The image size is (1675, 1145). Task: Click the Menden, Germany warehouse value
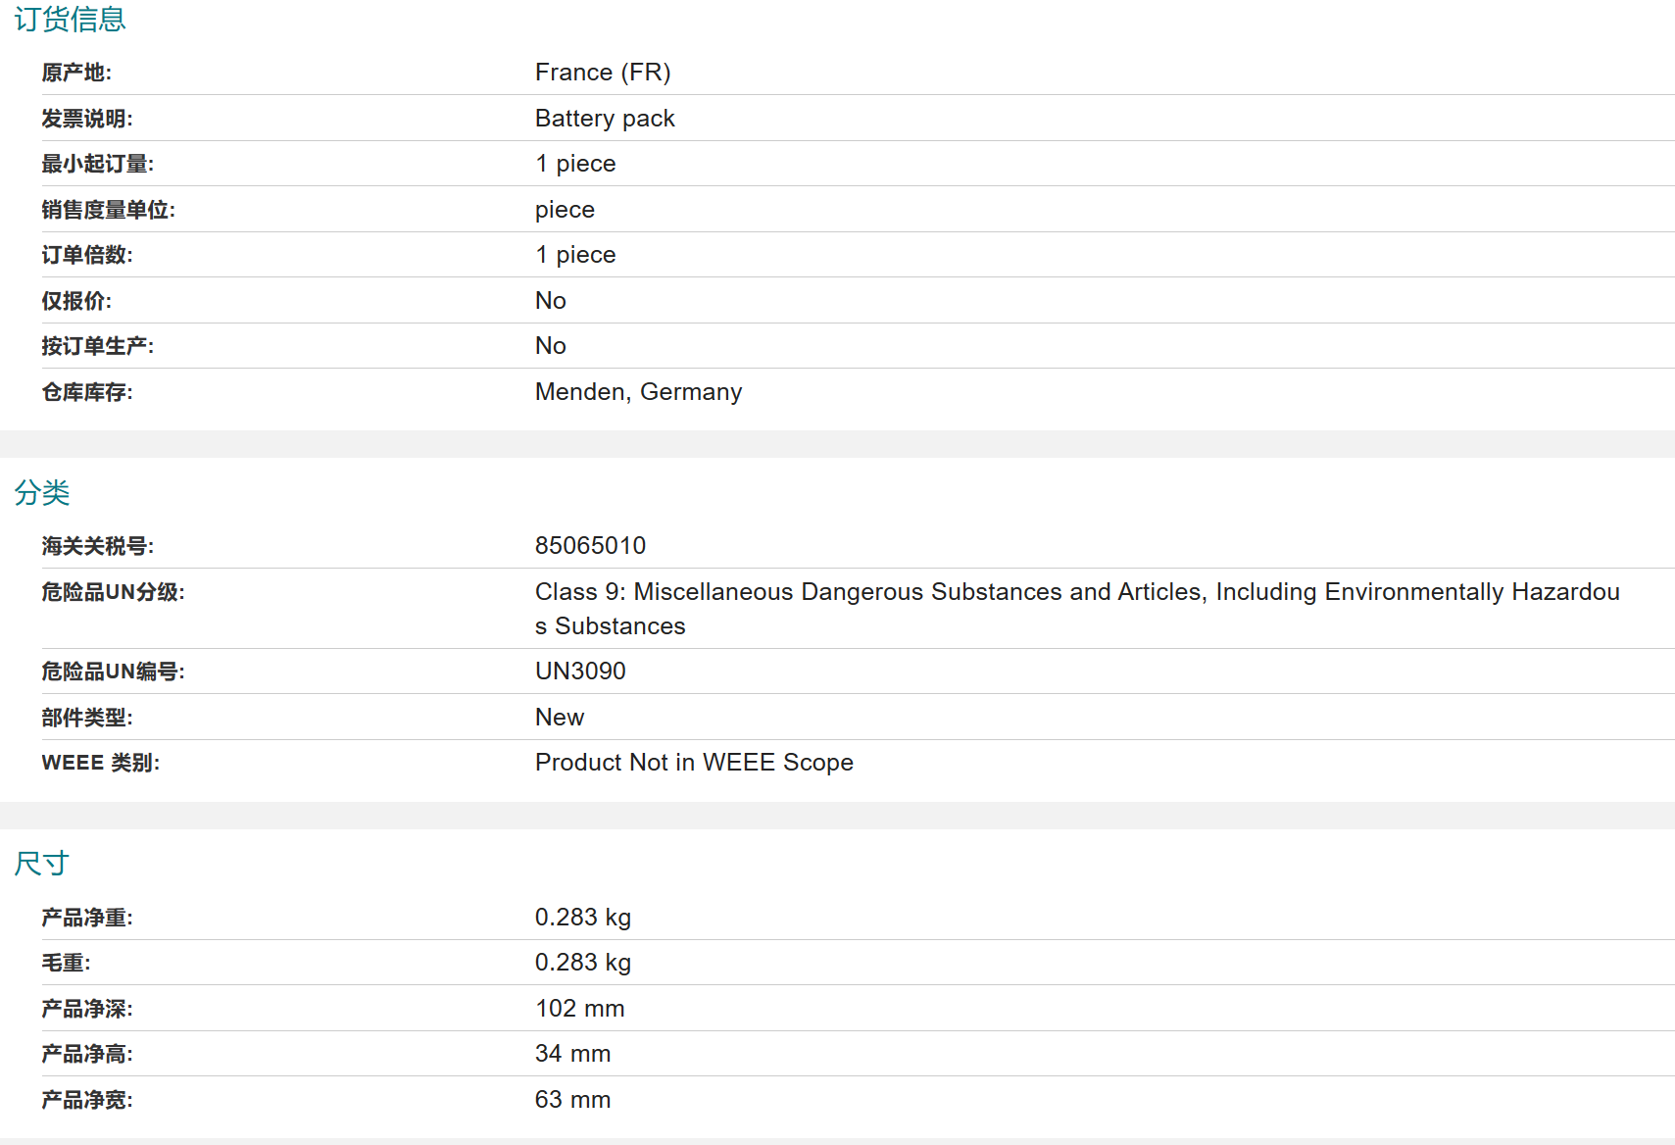point(638,392)
